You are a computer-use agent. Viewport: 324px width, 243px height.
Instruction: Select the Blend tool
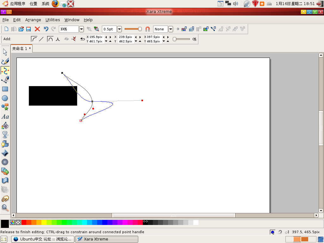coord(5,171)
